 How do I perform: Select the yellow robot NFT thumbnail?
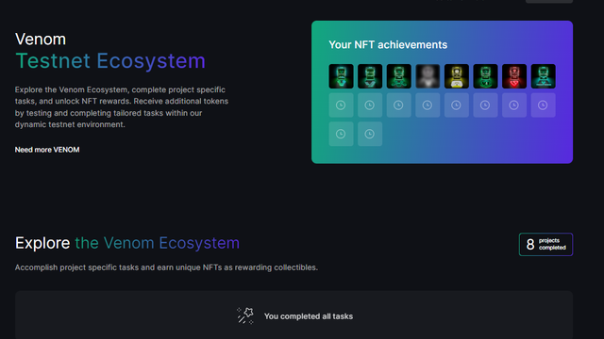(x=457, y=76)
